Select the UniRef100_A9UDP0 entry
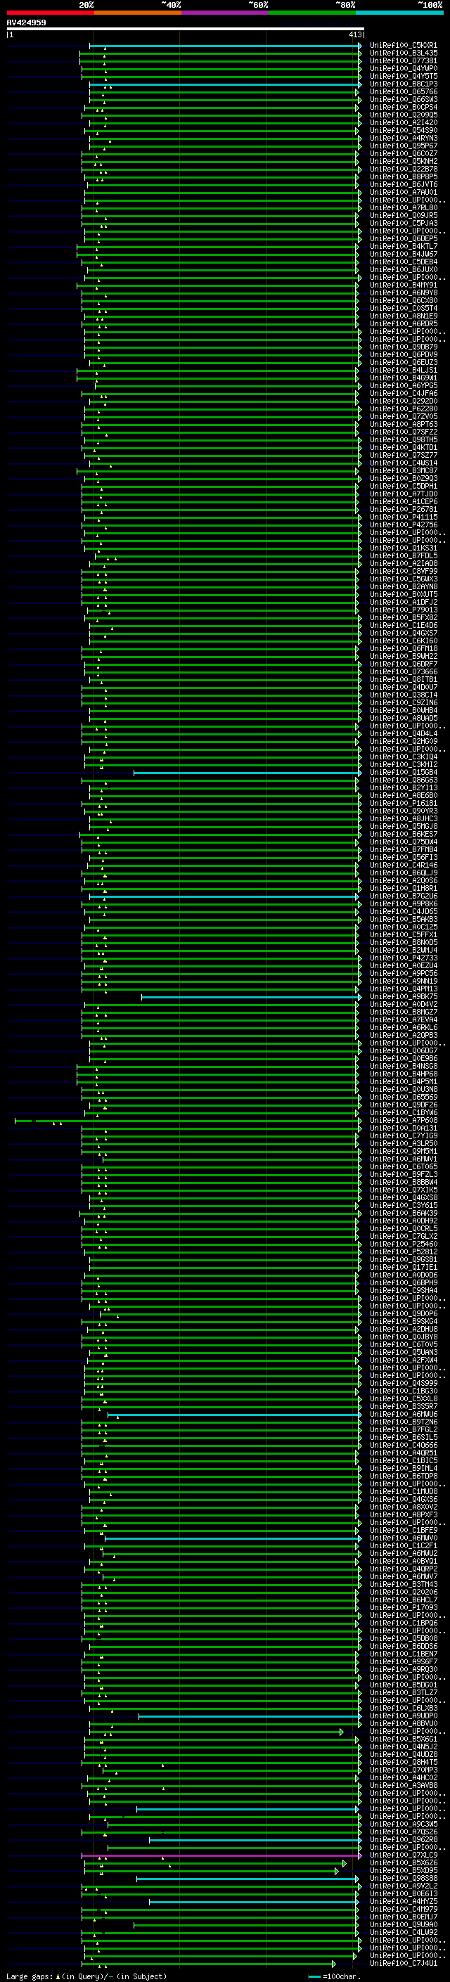 coord(403,1716)
